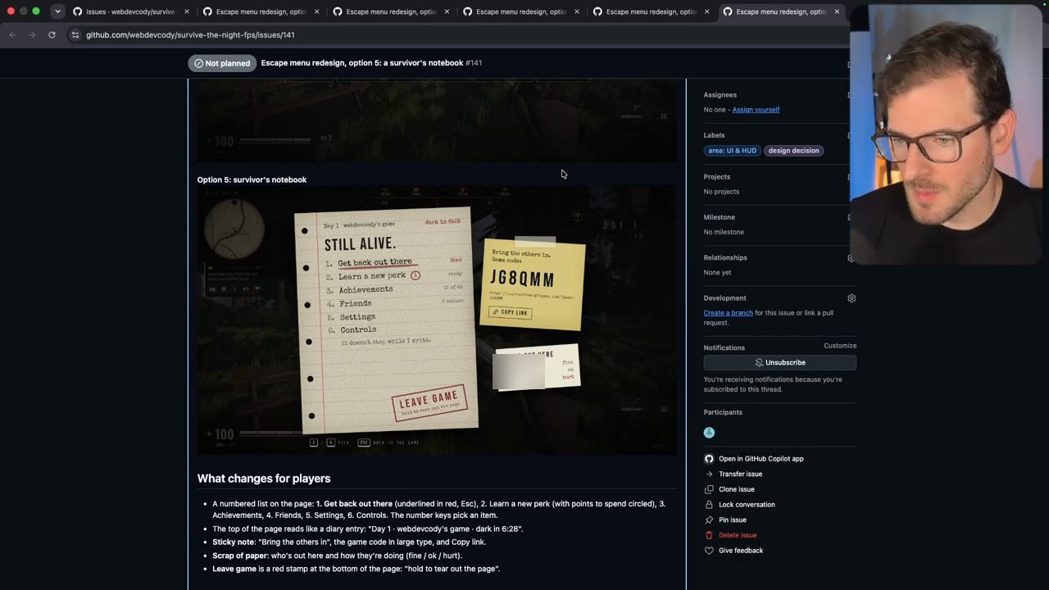1049x590 pixels.
Task: Assign yourself to the issue
Action: [756, 110]
